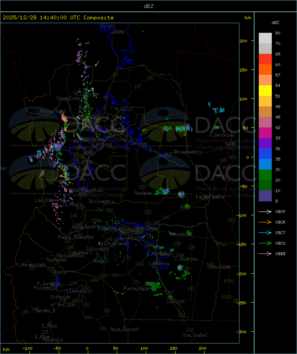The image size is (297, 354).
Task: Click the 'dBZ' title in top bar
Action: pyautogui.click(x=149, y=6)
